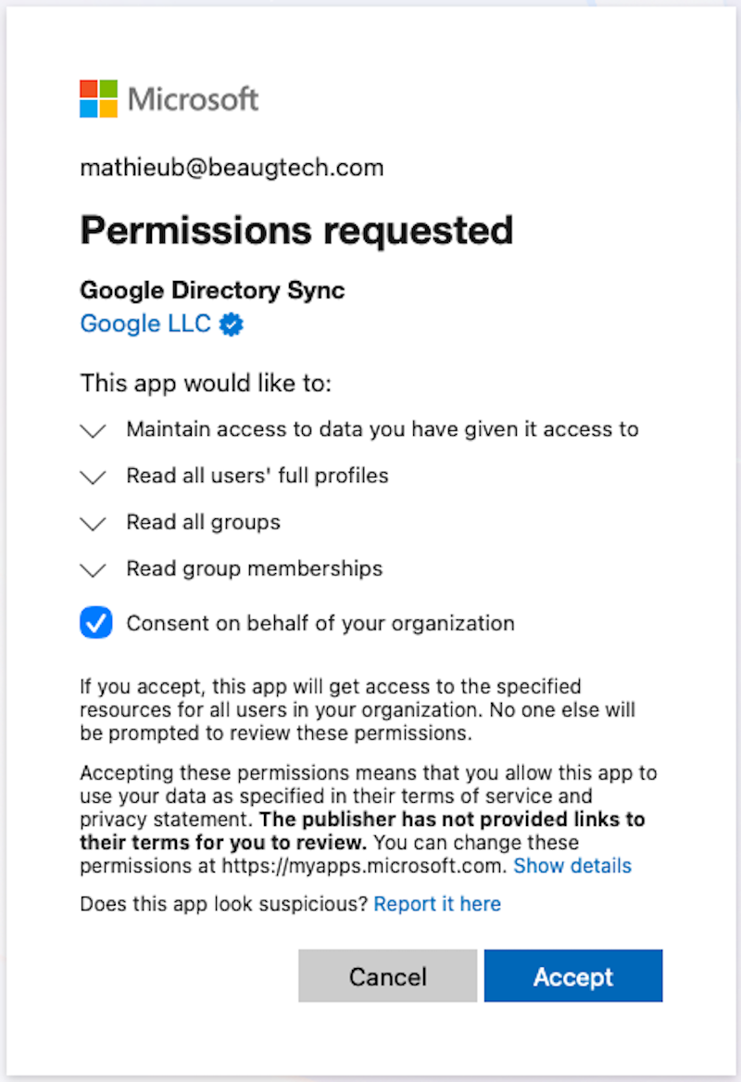Select the Read group memberships permission text
Image resolution: width=741 pixels, height=1082 pixels.
[x=254, y=568]
